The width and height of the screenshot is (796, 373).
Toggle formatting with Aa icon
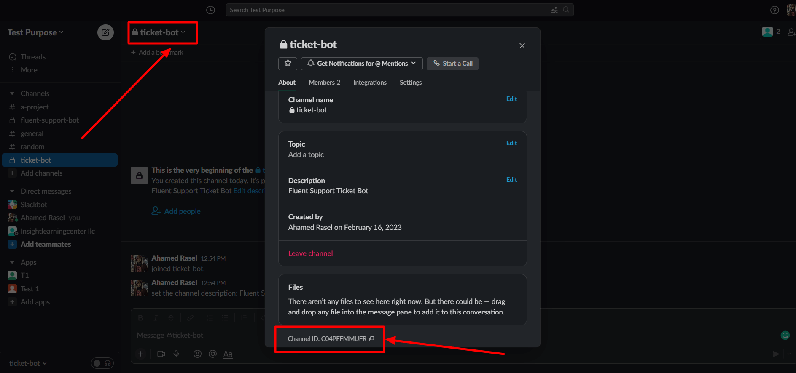(x=228, y=354)
